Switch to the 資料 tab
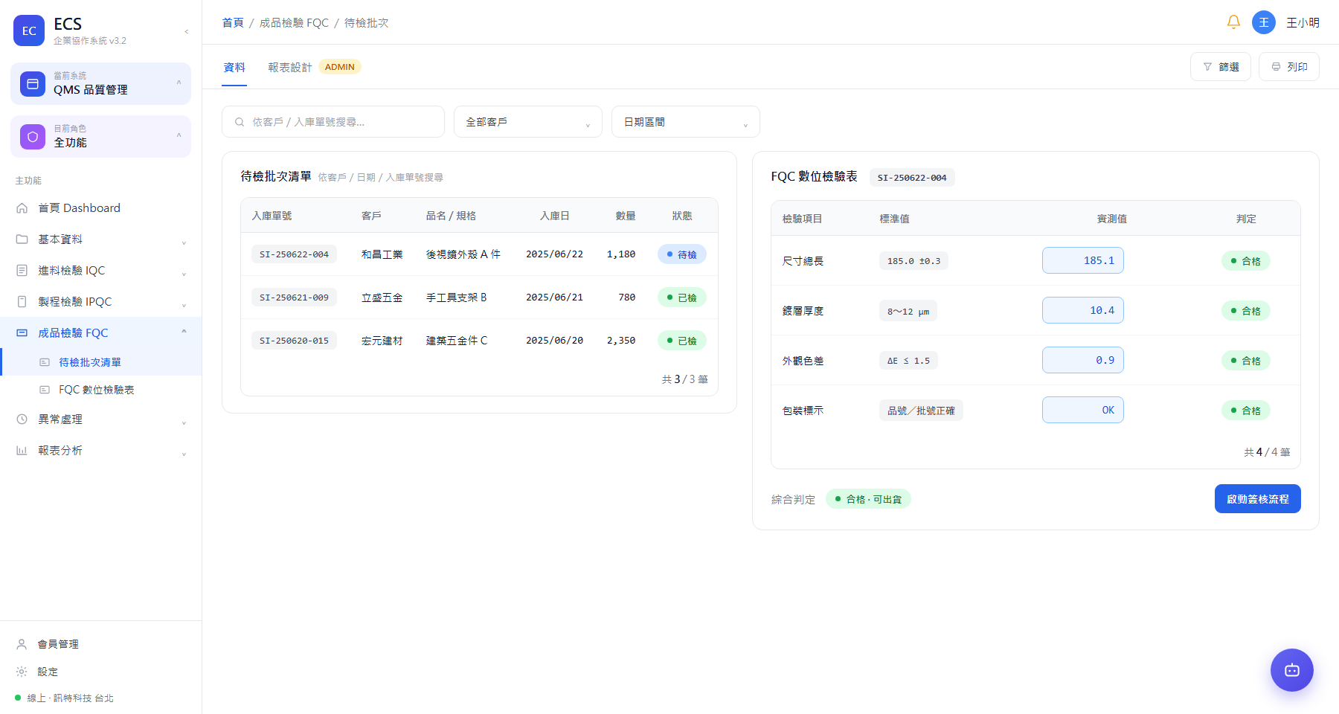 pyautogui.click(x=234, y=68)
